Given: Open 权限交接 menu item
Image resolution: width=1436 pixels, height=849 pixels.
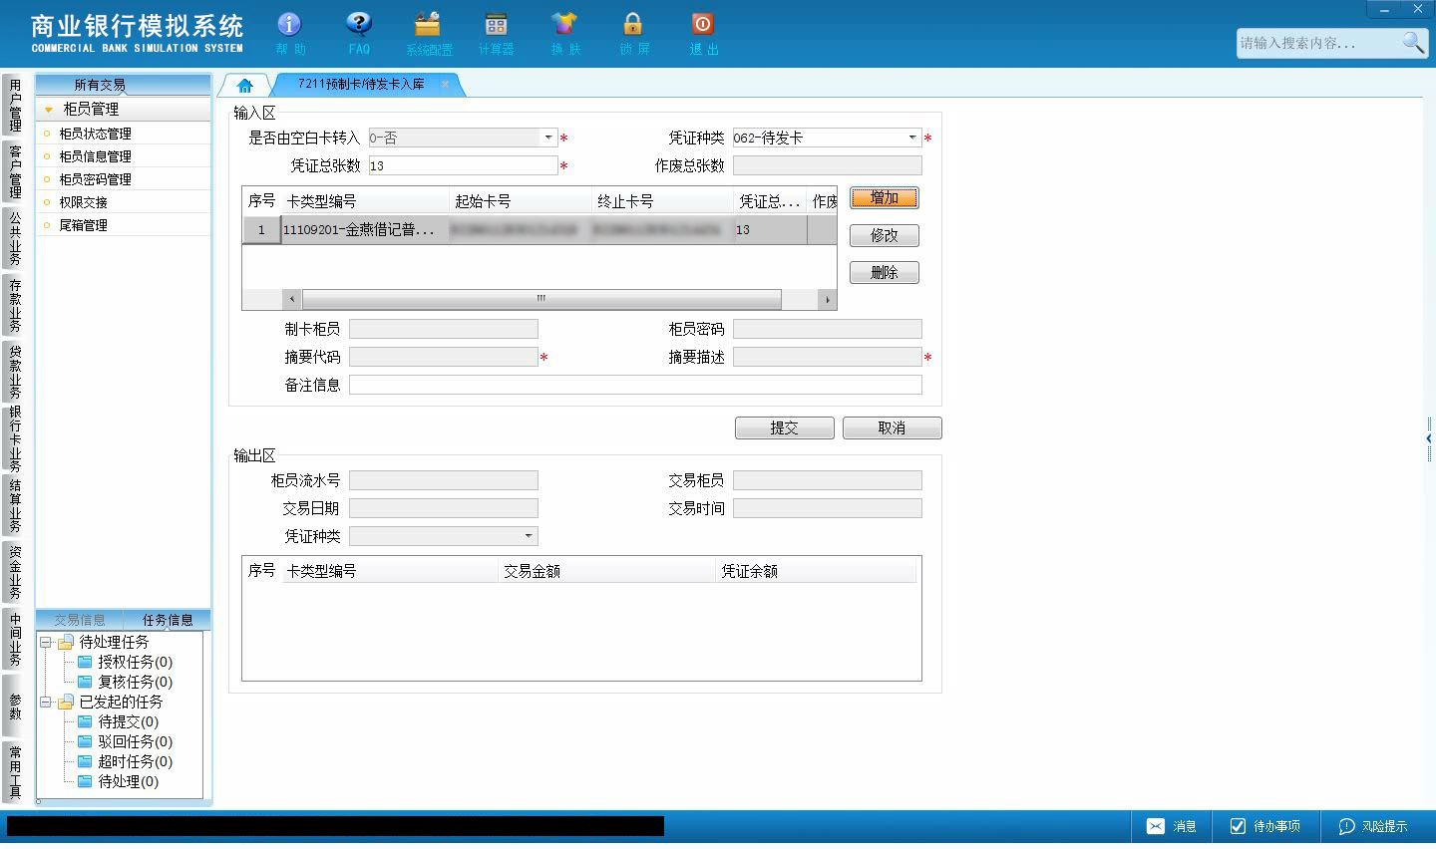Looking at the screenshot, I should tap(83, 202).
